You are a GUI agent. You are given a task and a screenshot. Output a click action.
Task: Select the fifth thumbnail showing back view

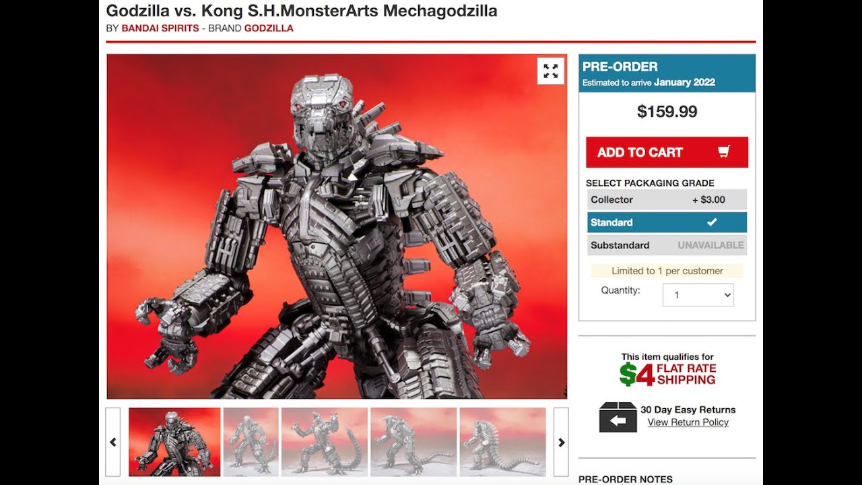[x=502, y=442]
